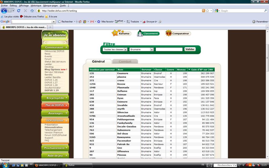This screenshot has height=168, width=269.
Task: Go back with Firefox back arrow
Action: point(4,10)
